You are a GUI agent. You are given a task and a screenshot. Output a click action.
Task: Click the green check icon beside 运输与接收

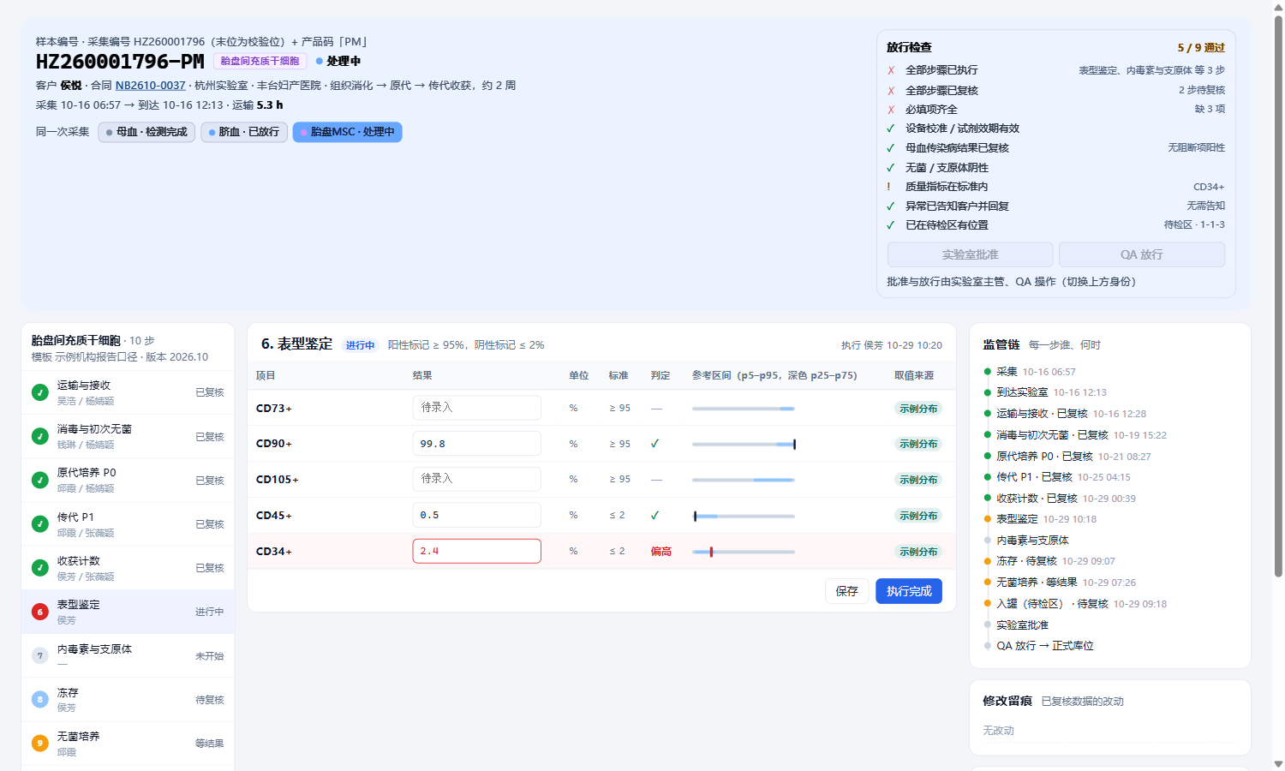[x=39, y=392]
